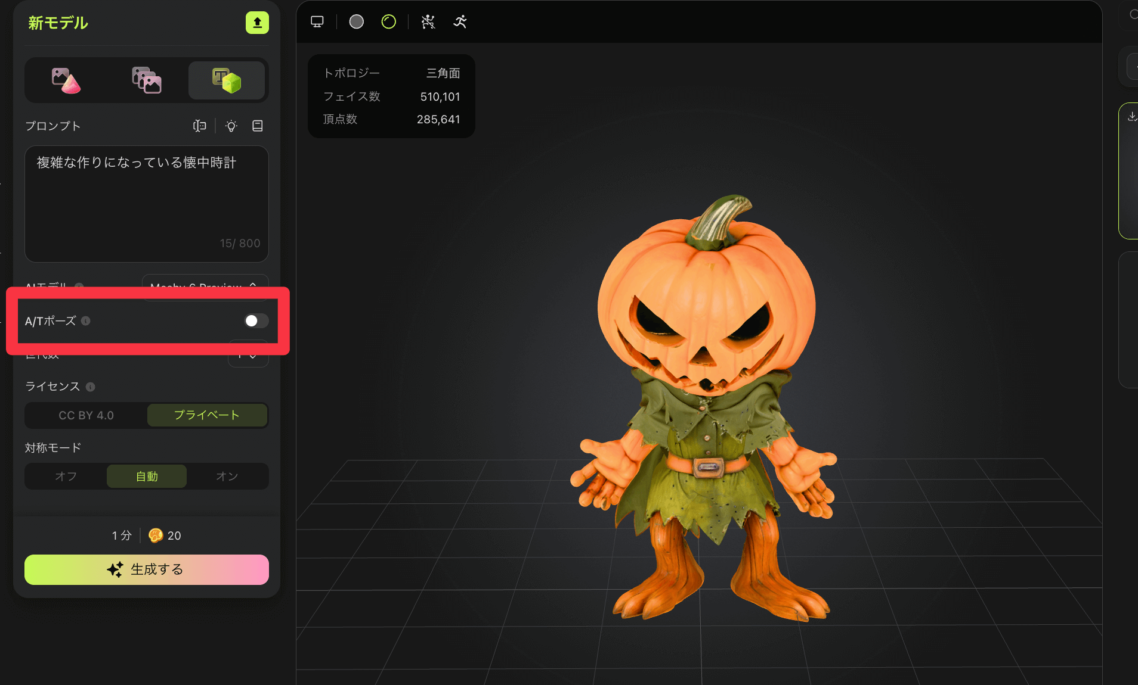This screenshot has height=685, width=1138.
Task: Click the prompt text box
Action: (x=146, y=203)
